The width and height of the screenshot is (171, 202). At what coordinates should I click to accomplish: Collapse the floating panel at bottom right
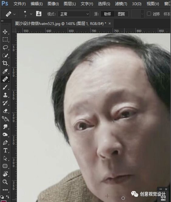coord(161,189)
